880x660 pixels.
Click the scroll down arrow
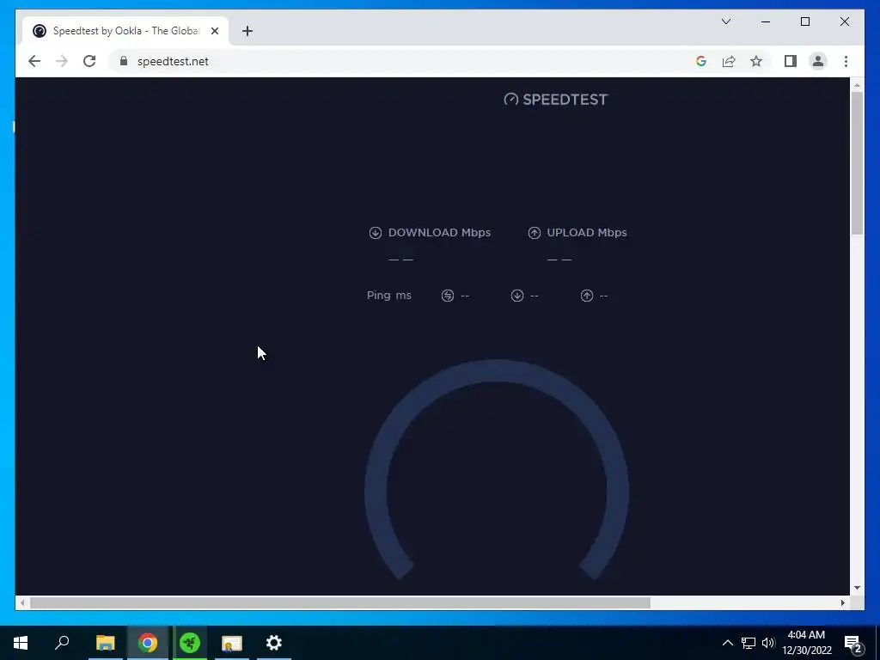tap(857, 588)
